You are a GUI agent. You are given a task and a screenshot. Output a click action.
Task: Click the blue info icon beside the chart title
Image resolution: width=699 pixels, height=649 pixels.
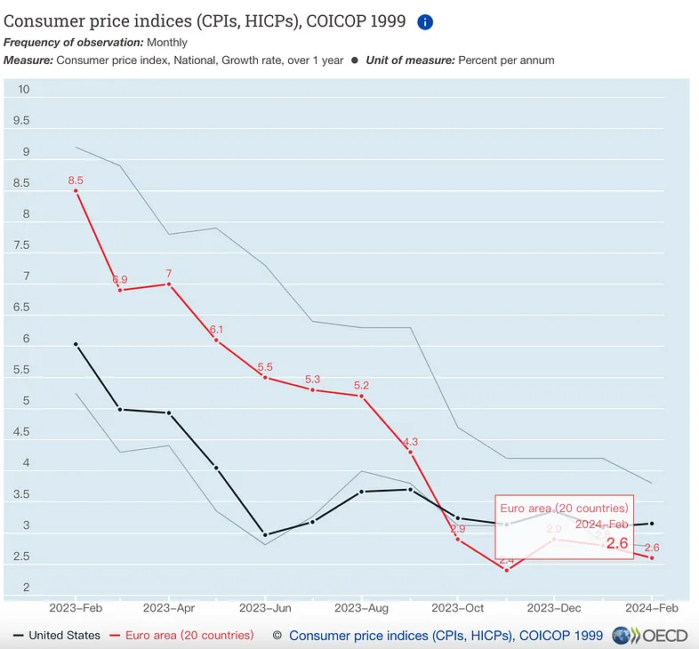click(425, 22)
